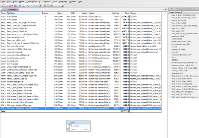Image resolution: width=199 pixels, height=138 pixels.
Task: Click the blue information toolbar icon
Action: [x=60, y=6]
